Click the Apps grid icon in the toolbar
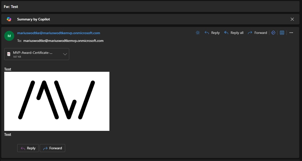302x161 pixels. pos(282,32)
